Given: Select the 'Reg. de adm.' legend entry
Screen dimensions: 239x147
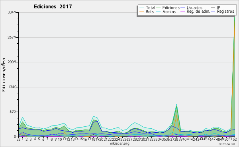Looking at the screenshot, I should (x=198, y=12).
